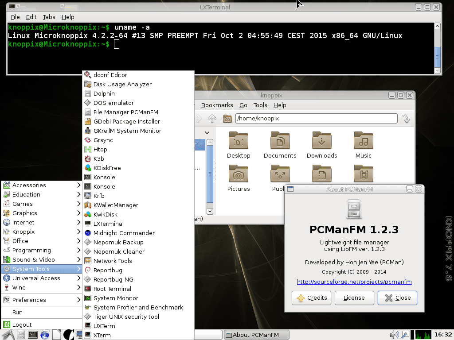Start Htop process viewer
The image size is (454, 340).
coord(138,149)
